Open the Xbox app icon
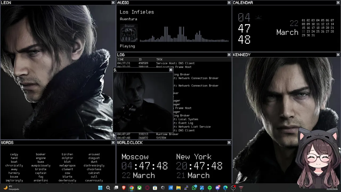 coord(139,188)
